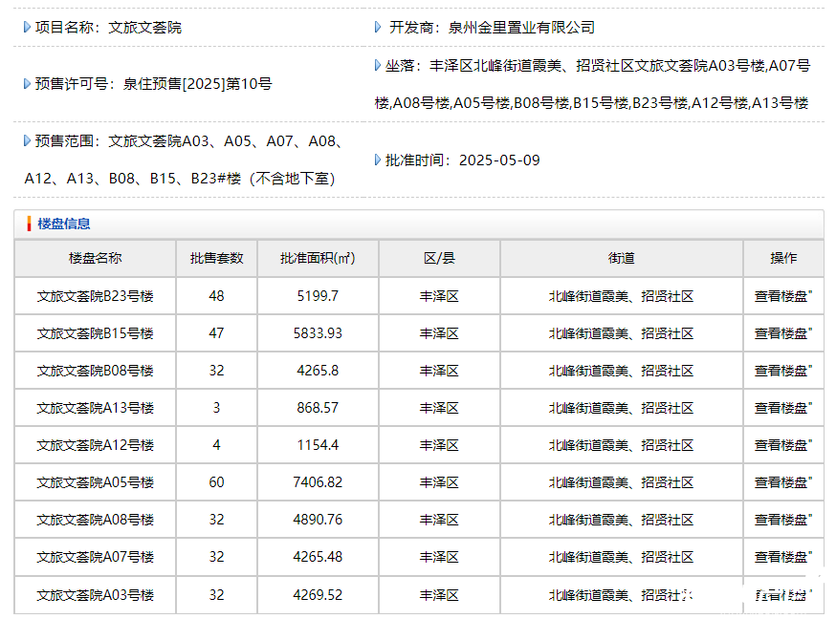
Task: View 查看楼盘 for 文旅文荟院A05号楼
Action: 782,482
